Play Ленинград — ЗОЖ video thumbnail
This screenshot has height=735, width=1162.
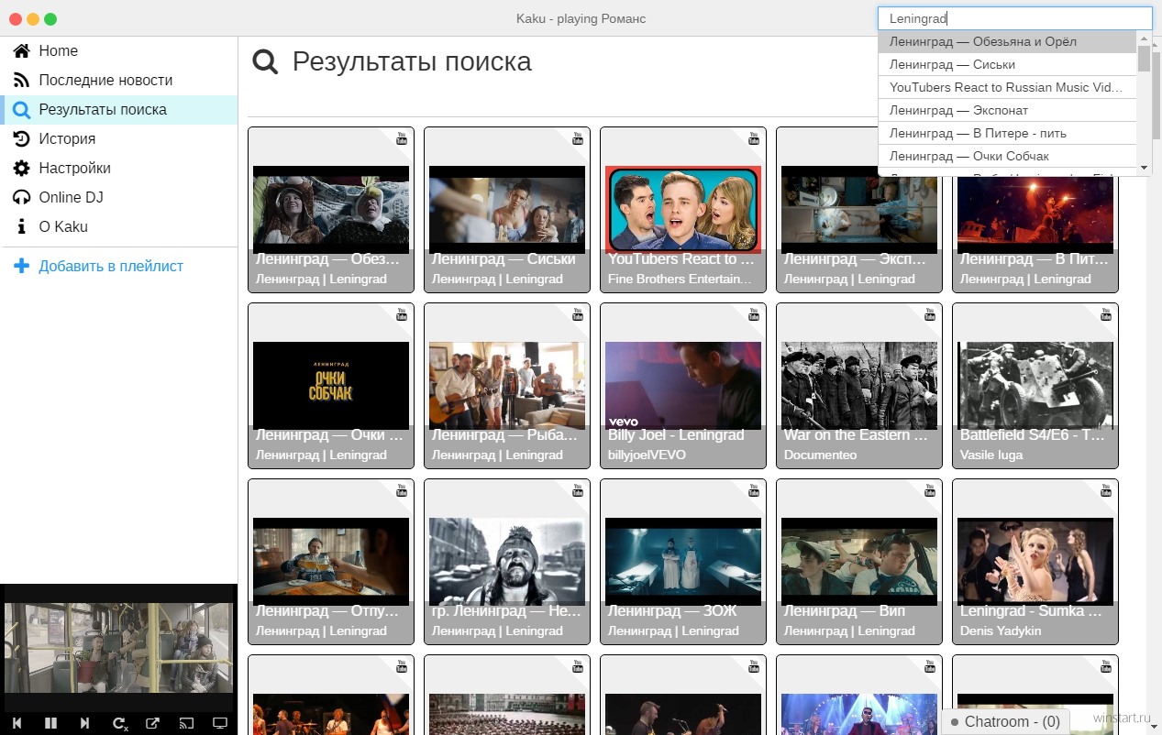click(x=683, y=561)
